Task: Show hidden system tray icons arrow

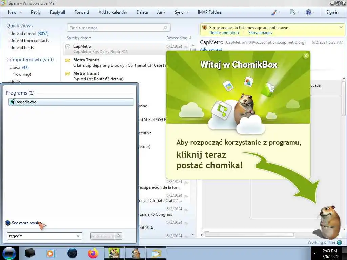Action: click(315, 254)
